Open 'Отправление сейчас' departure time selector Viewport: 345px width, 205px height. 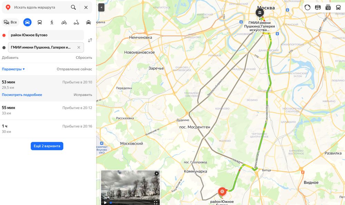click(75, 69)
